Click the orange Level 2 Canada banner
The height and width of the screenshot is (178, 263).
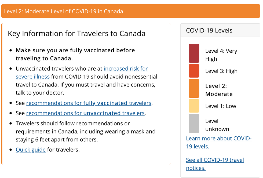coord(131,11)
